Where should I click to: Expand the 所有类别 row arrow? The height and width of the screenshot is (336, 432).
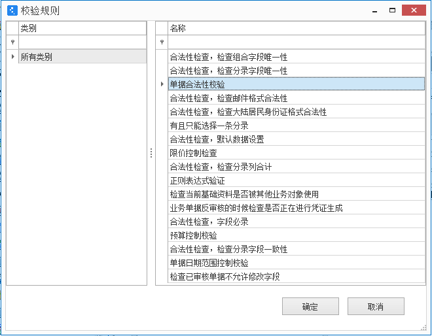pos(12,57)
